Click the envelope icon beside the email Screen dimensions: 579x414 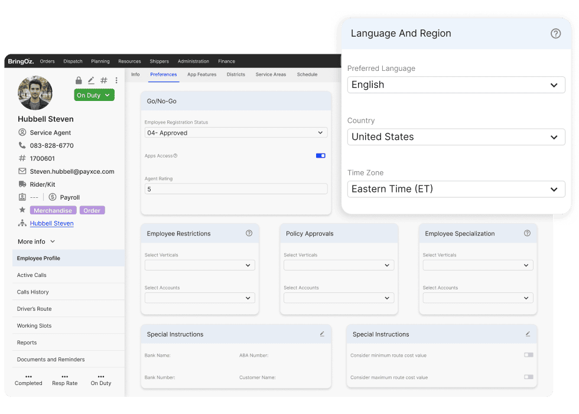tap(22, 171)
